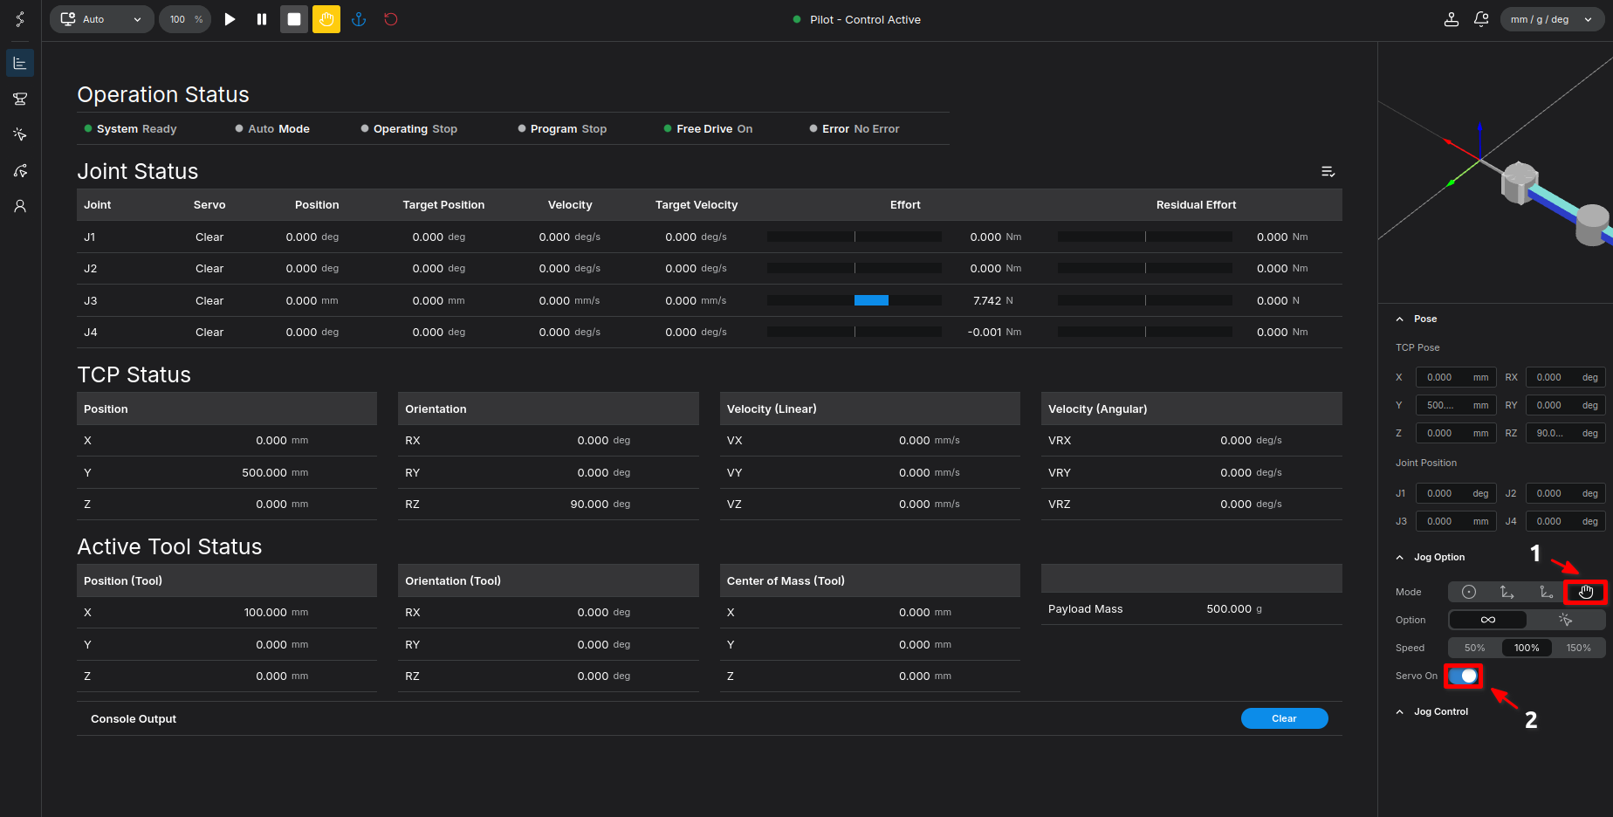This screenshot has height=817, width=1613.
Task: Open the Joint Status column filter icon
Action: pos(1328,172)
